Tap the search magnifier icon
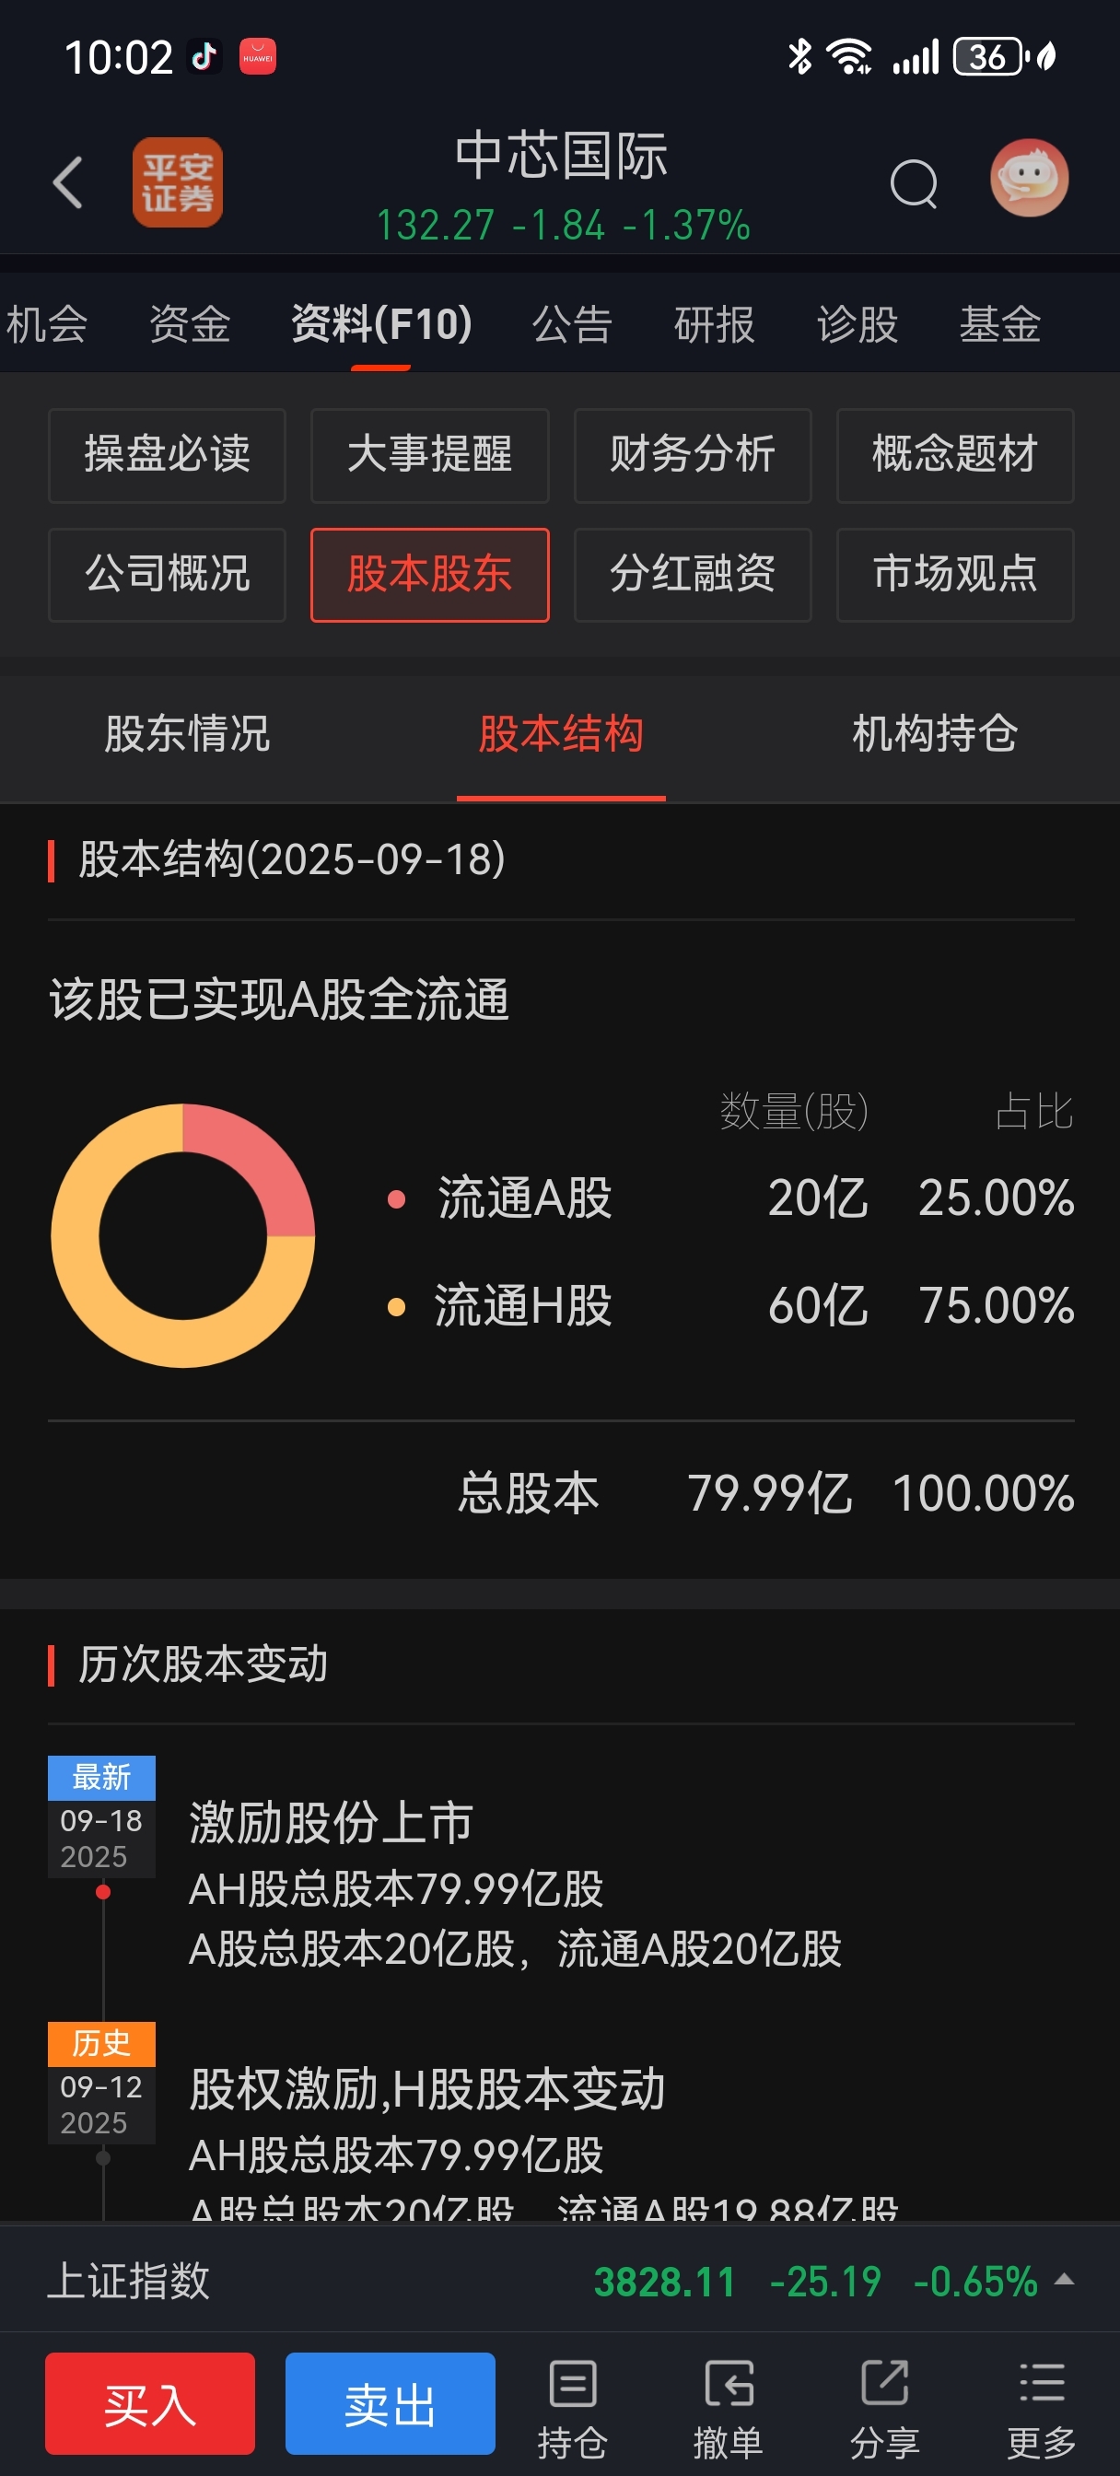This screenshot has width=1120, height=2476. (914, 183)
